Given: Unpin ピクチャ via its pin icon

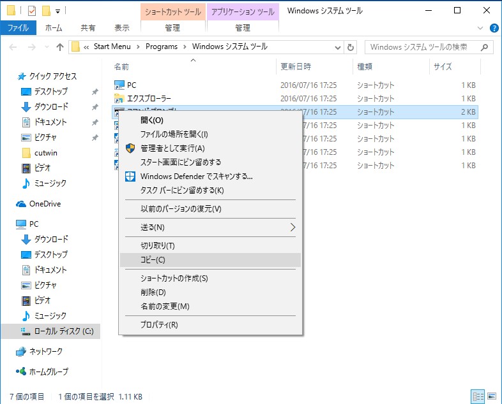Looking at the screenshot, I should (x=95, y=138).
